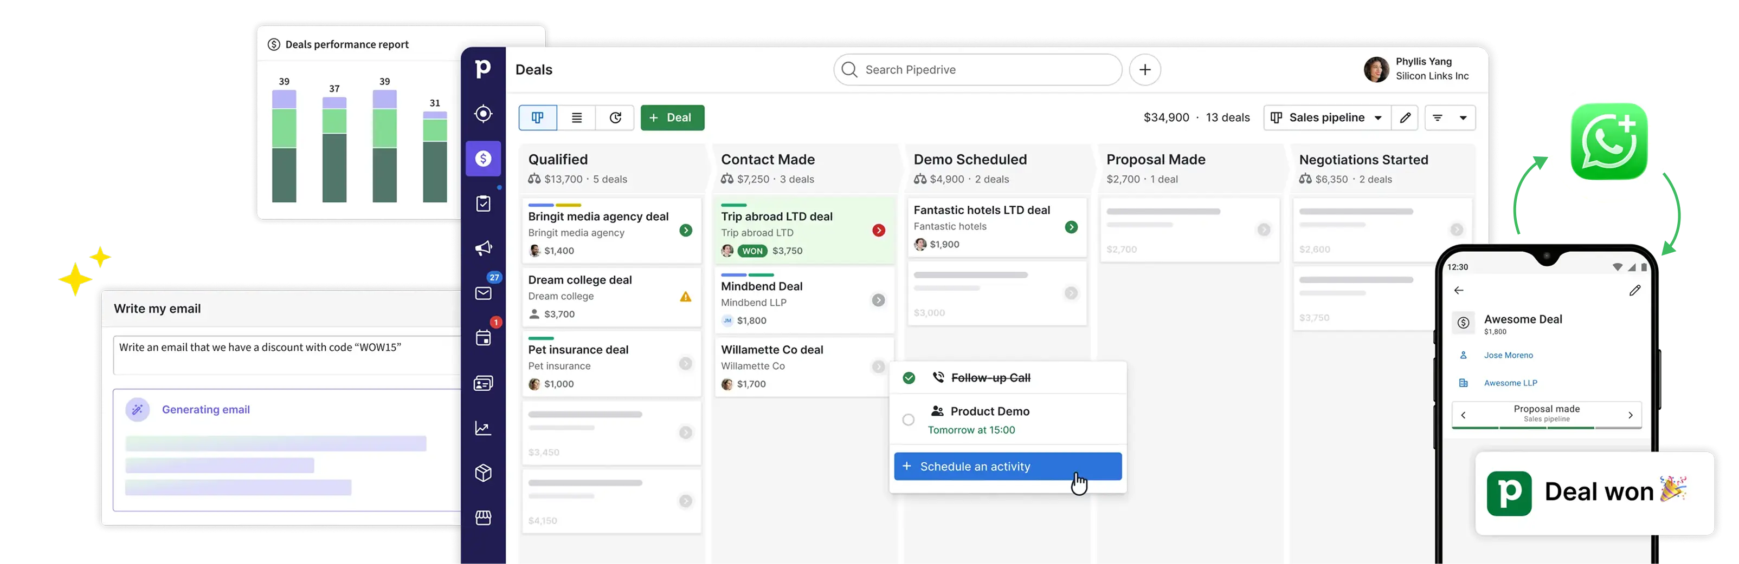The height and width of the screenshot is (564, 1739).
Task: Click the red activity indicator on Trip abroad deal
Action: (x=878, y=231)
